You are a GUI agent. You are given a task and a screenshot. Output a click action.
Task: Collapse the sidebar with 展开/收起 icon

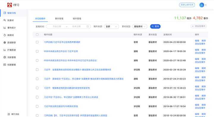(x=9, y=114)
